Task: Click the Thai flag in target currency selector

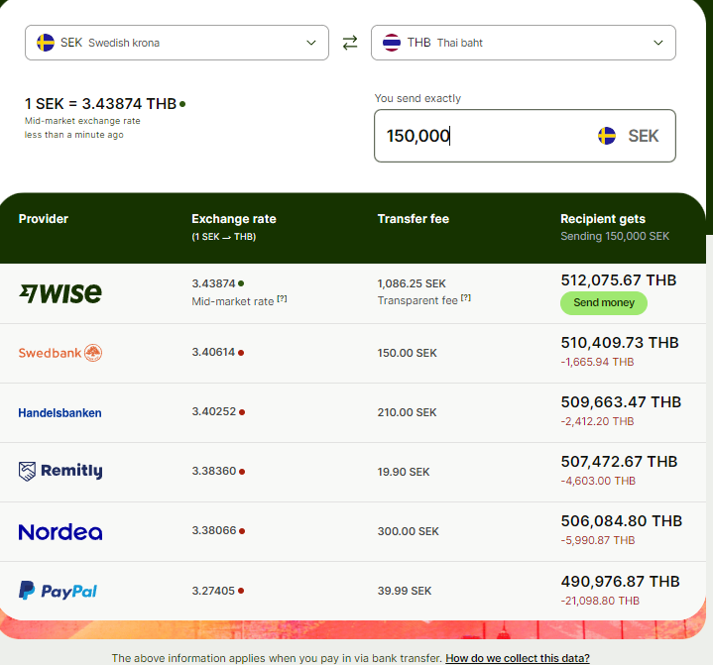Action: [x=392, y=43]
